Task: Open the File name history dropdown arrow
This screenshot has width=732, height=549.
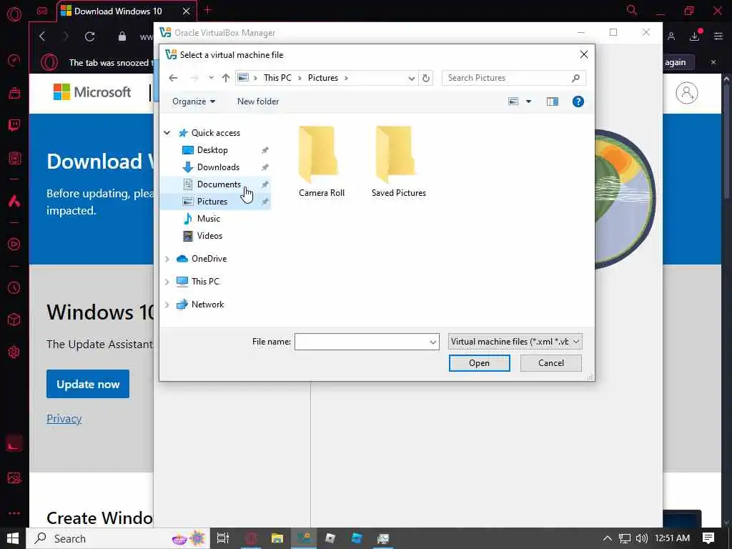Action: [432, 342]
